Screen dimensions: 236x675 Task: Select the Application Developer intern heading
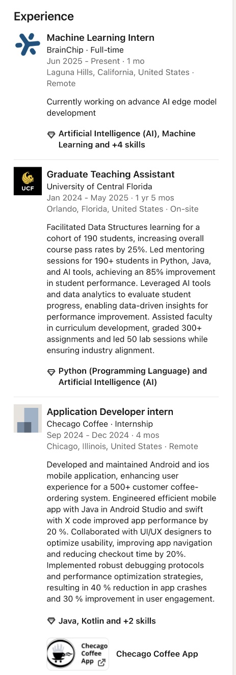pyautogui.click(x=110, y=411)
